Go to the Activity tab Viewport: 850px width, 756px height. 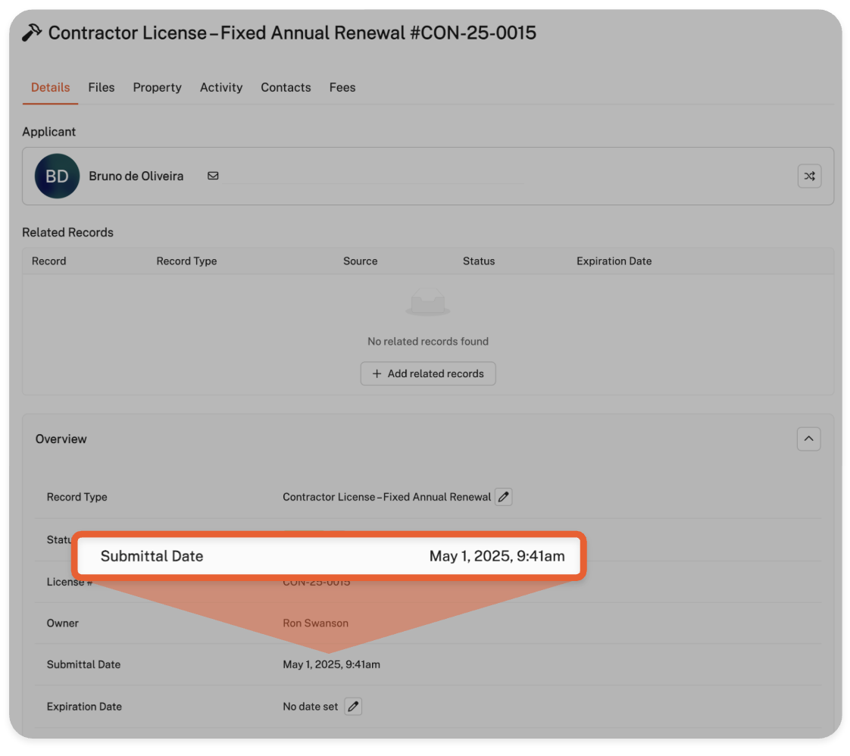(x=221, y=88)
